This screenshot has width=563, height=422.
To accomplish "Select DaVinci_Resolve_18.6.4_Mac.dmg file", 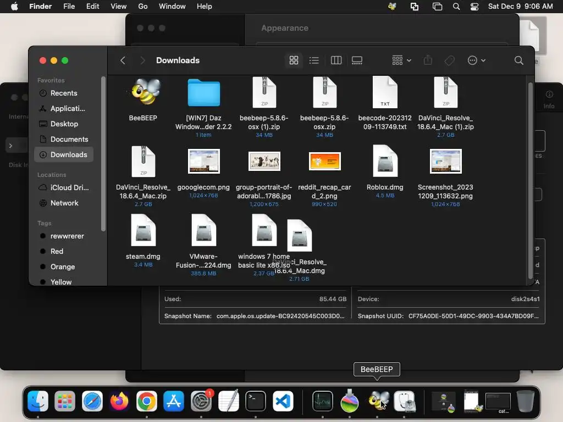I will click(300, 235).
